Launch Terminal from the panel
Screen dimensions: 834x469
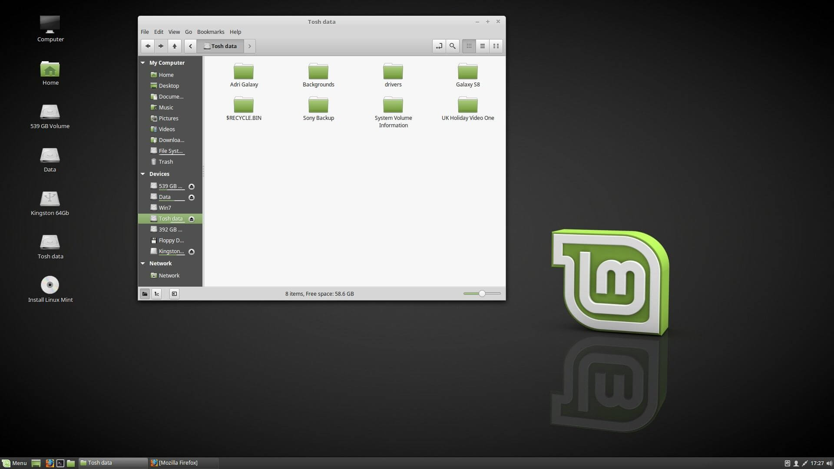pos(60,463)
